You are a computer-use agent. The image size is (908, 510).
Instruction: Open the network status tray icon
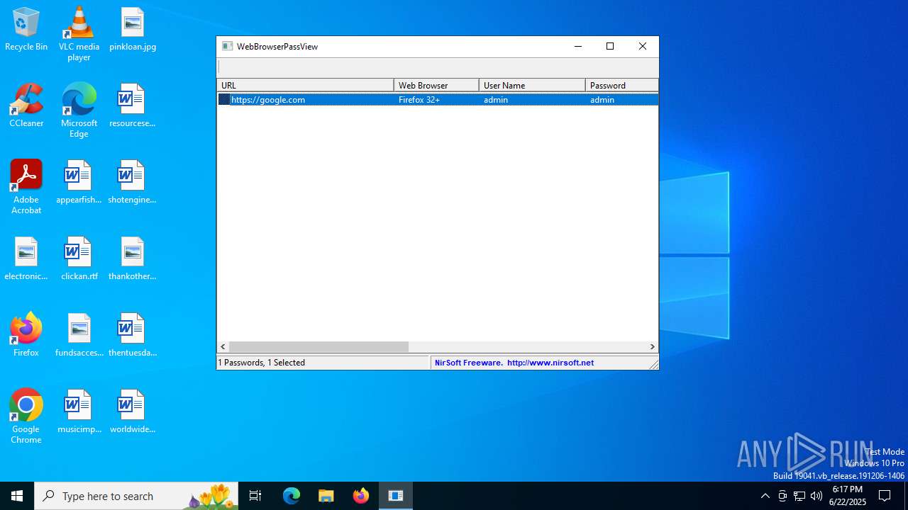799,496
